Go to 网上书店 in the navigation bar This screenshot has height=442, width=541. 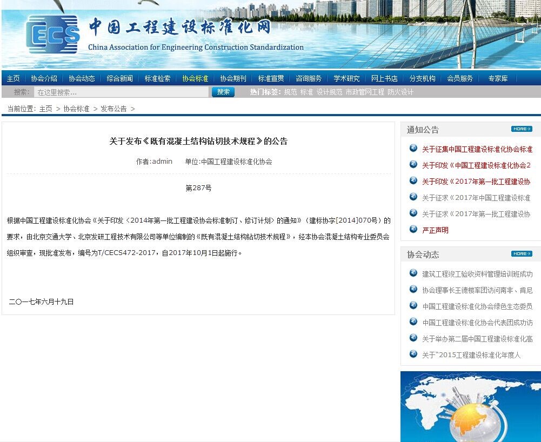pyautogui.click(x=384, y=78)
